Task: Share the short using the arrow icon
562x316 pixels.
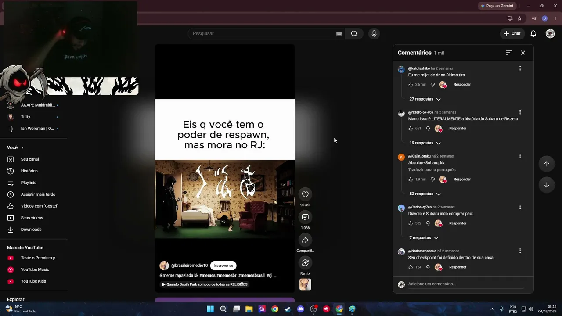Action: click(x=305, y=240)
